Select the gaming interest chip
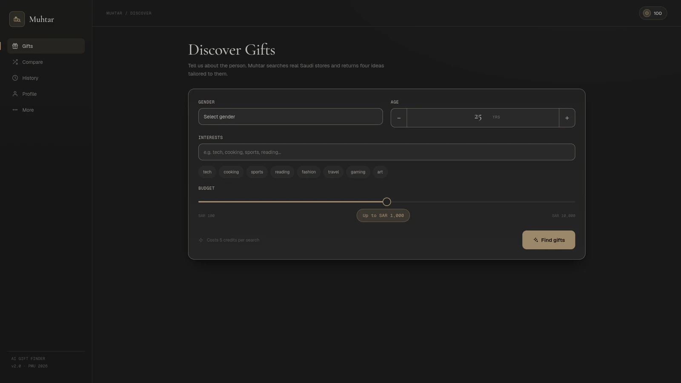The height and width of the screenshot is (383, 681). coord(358,172)
